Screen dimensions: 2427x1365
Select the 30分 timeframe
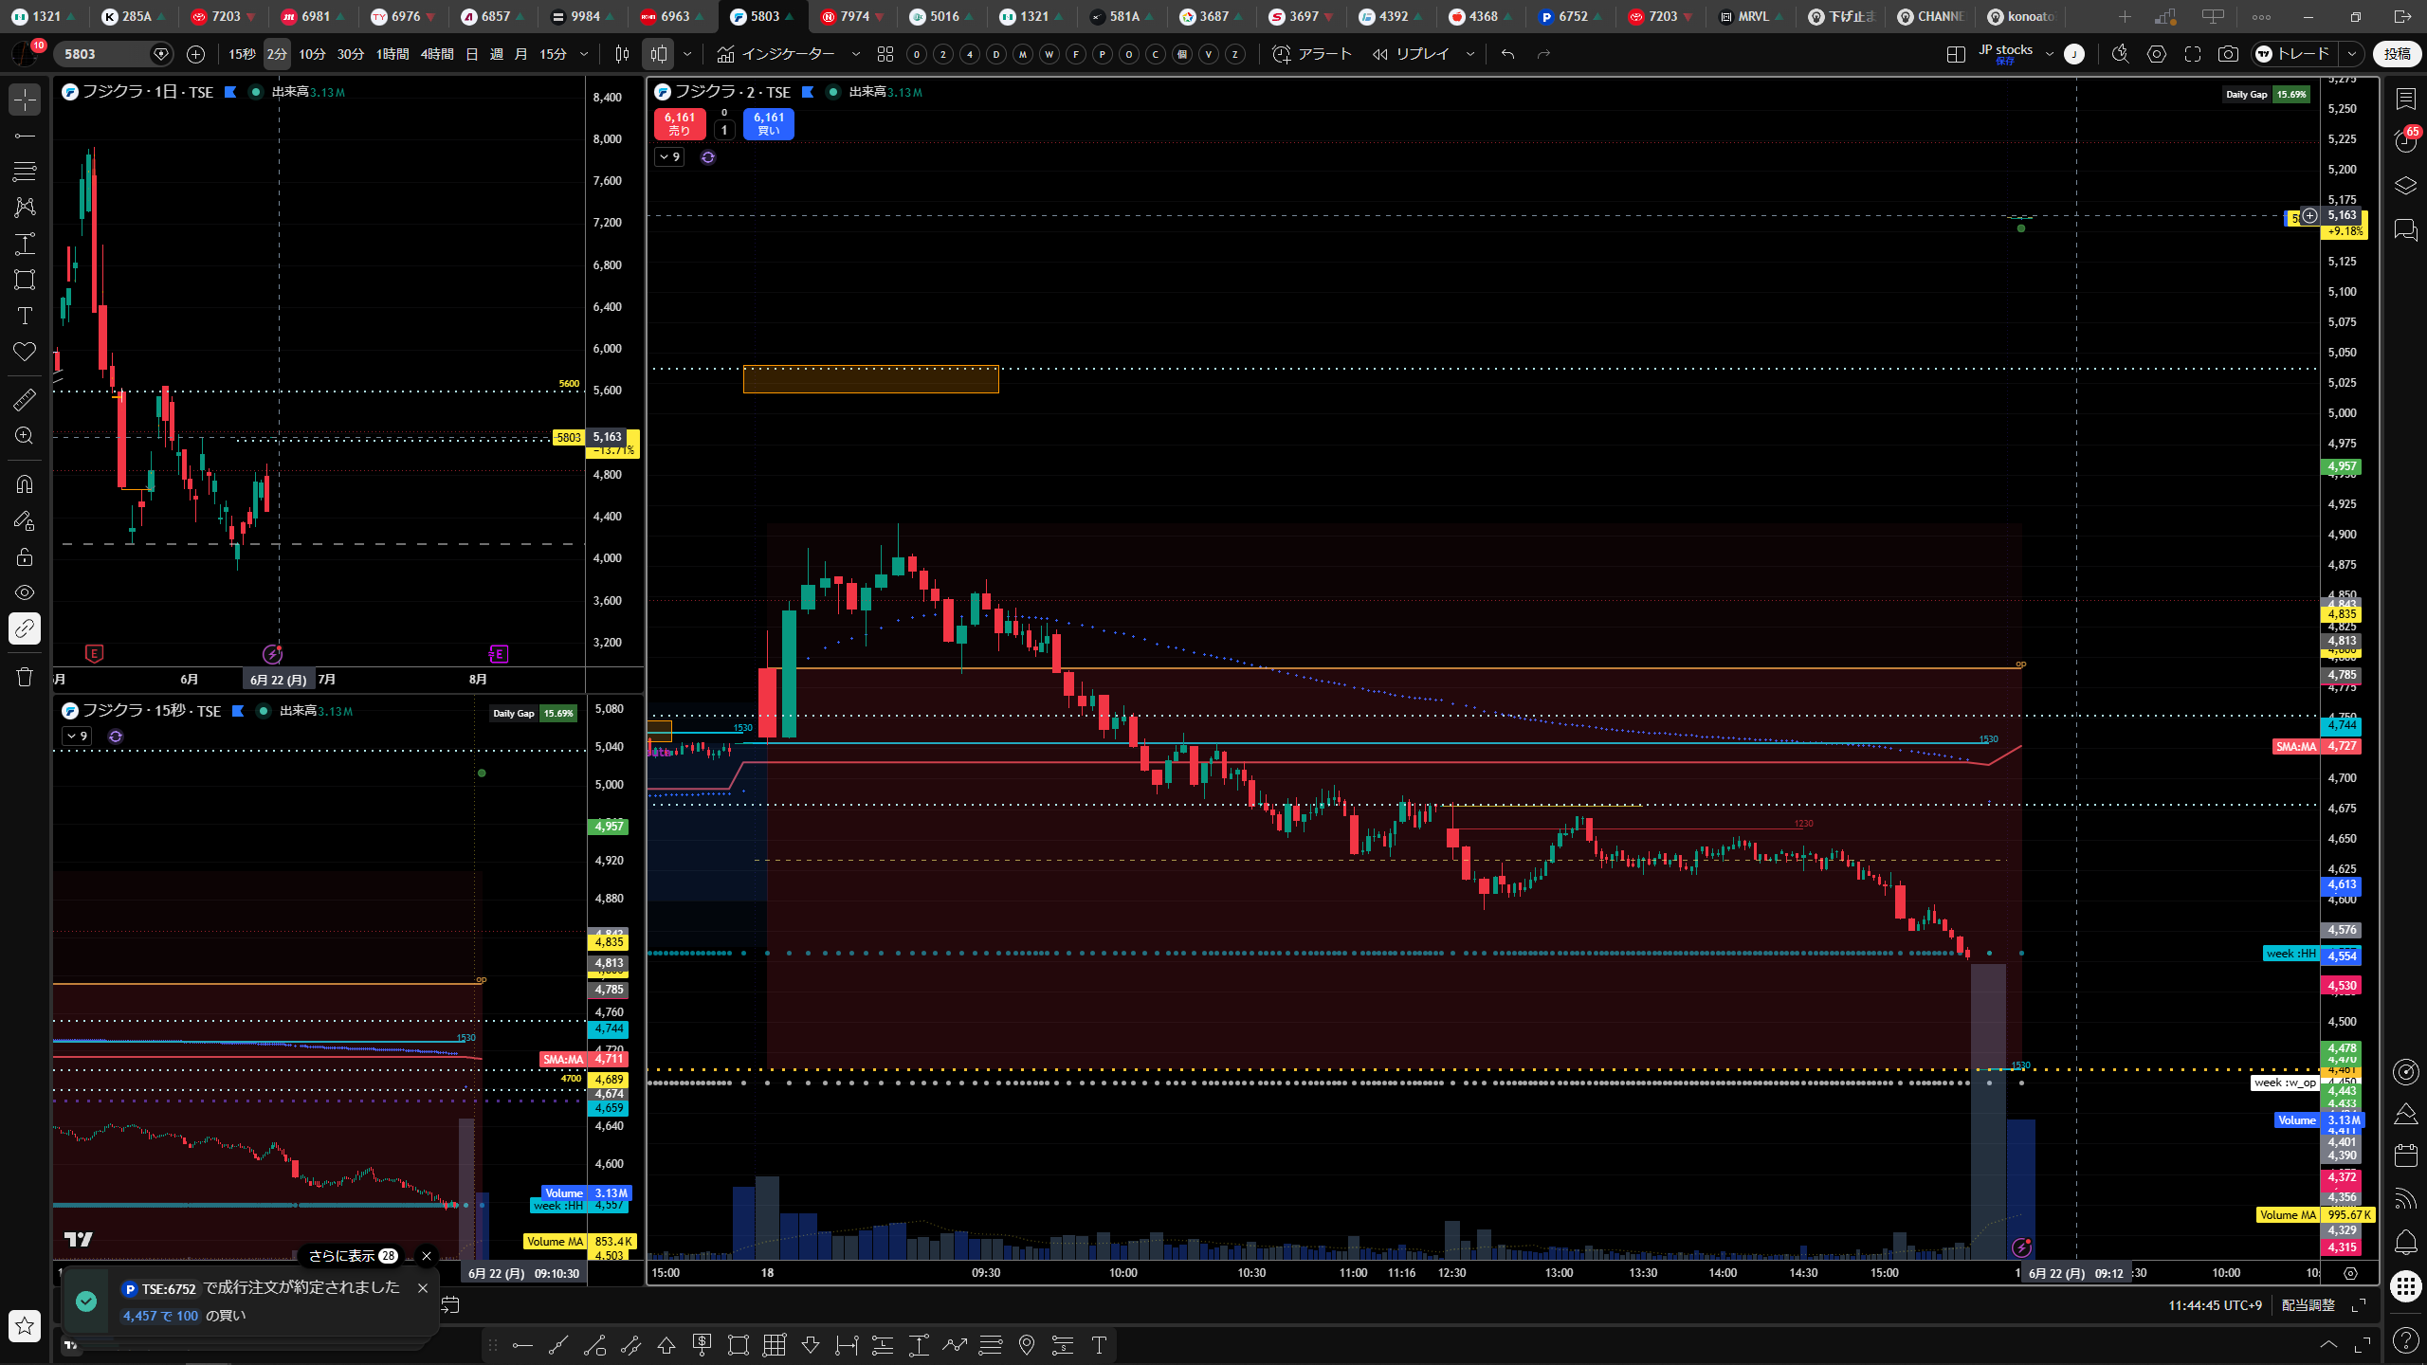coord(351,54)
